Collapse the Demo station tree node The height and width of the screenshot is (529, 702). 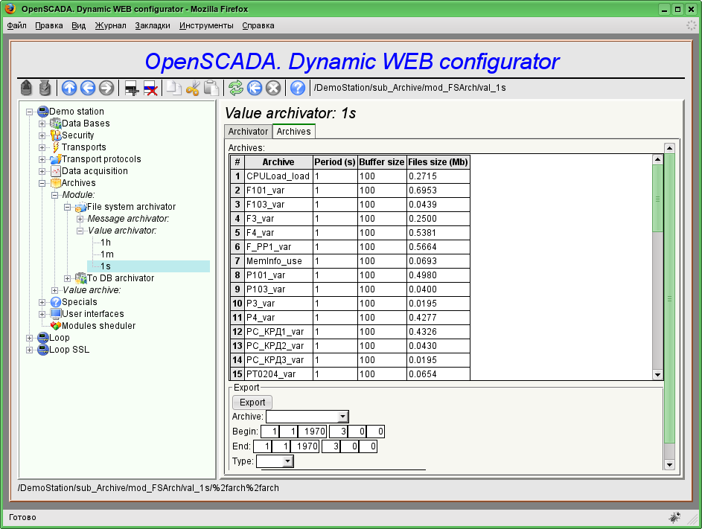click(30, 112)
